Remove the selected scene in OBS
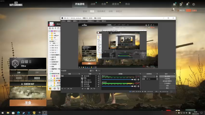This screenshot has width=205, height=115. point(65,89)
